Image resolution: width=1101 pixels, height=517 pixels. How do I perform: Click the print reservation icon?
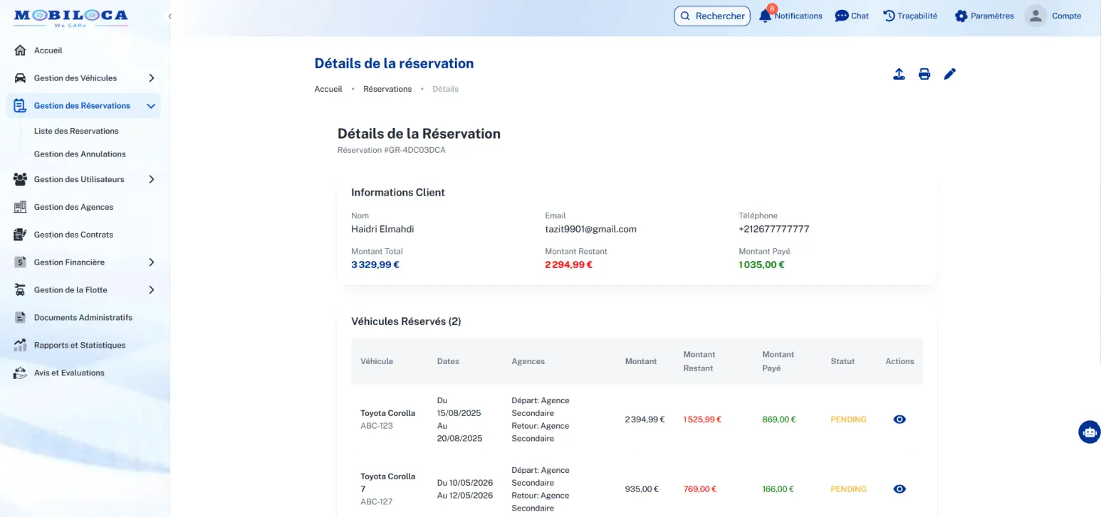[x=924, y=74]
